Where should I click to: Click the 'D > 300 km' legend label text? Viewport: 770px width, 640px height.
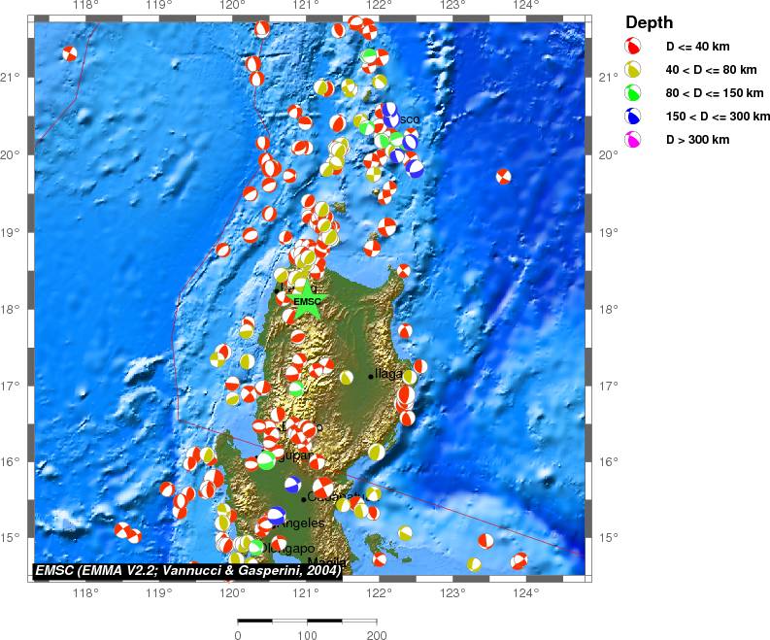tap(697, 140)
